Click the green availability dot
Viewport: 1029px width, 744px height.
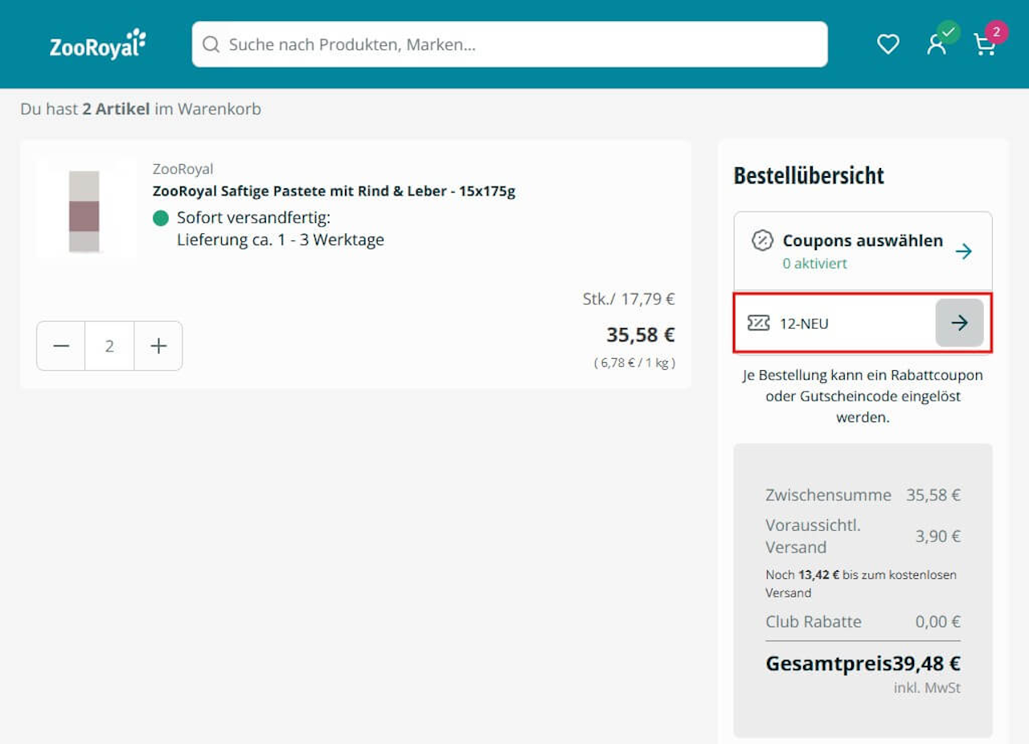161,217
